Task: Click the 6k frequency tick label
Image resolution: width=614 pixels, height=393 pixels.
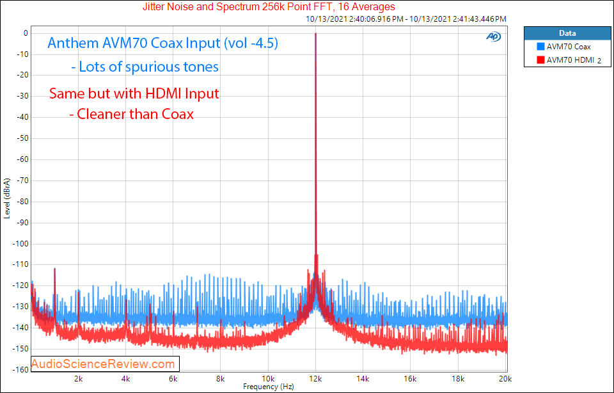Action: [x=173, y=379]
